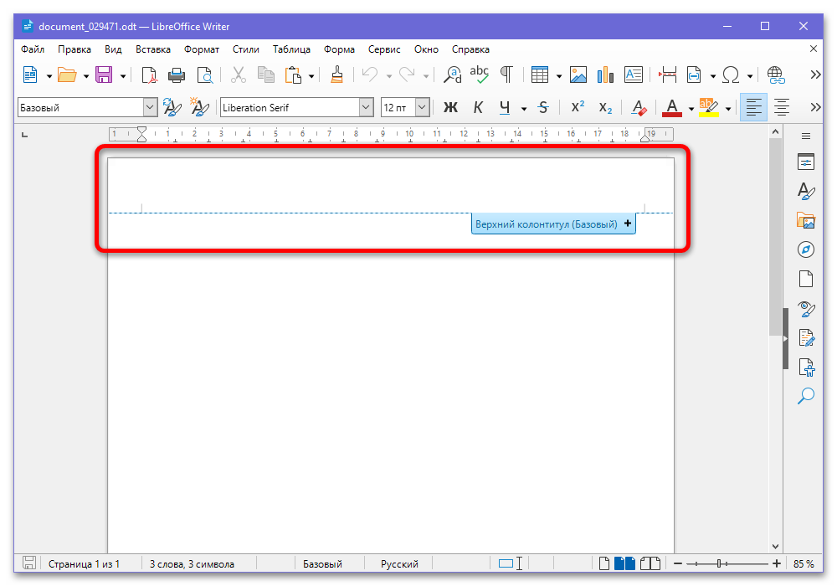Insert a table using the table icon

point(540,75)
